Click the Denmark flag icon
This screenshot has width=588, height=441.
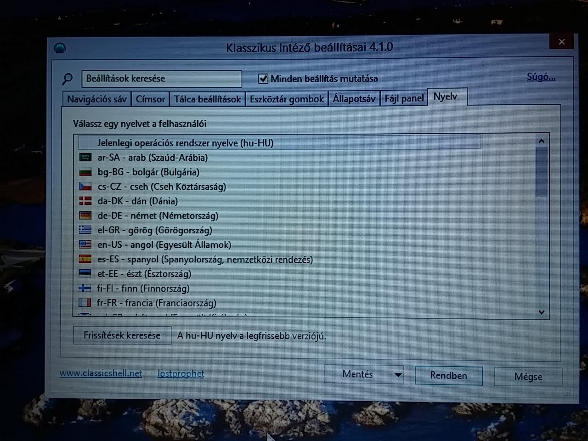(x=85, y=201)
